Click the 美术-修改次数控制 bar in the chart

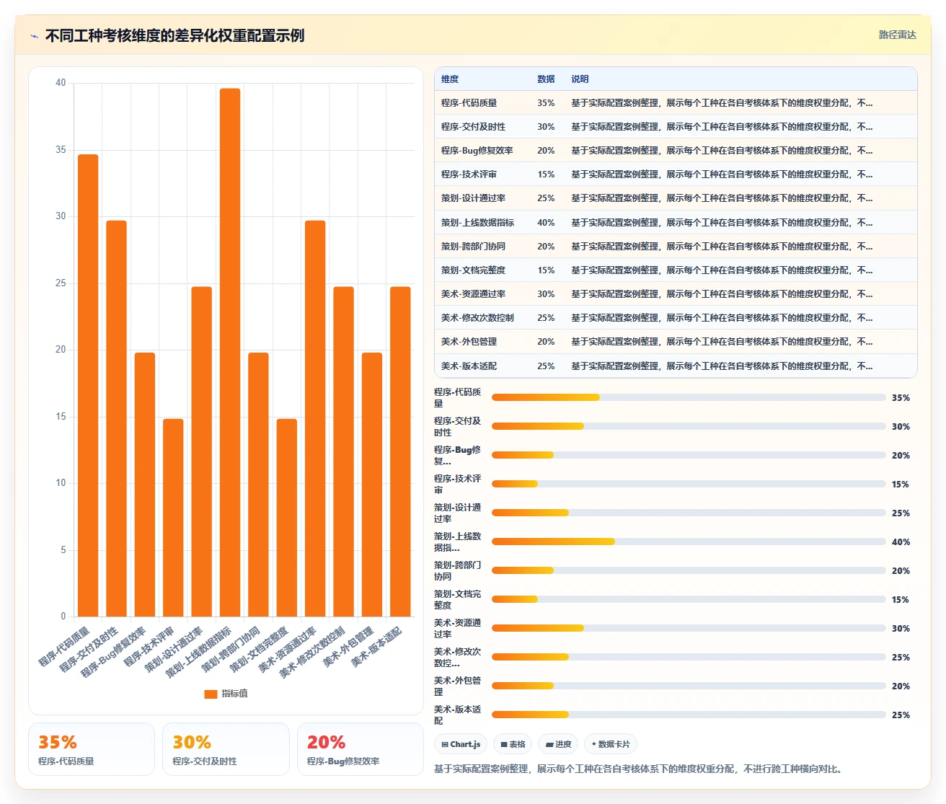point(343,452)
